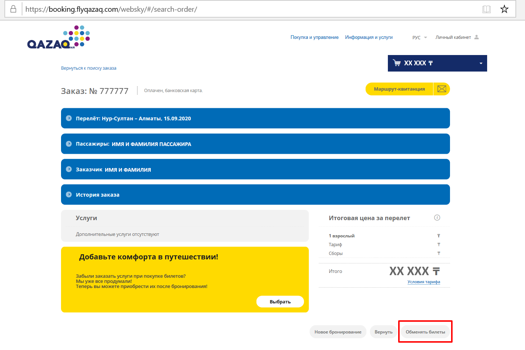
Task: Click the Итого total label
Action: [335, 271]
